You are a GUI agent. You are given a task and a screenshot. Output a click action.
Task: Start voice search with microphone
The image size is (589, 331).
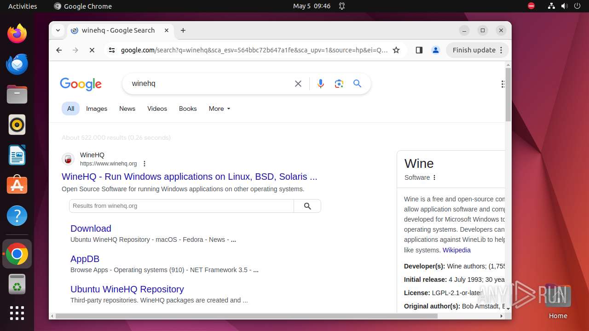click(321, 84)
